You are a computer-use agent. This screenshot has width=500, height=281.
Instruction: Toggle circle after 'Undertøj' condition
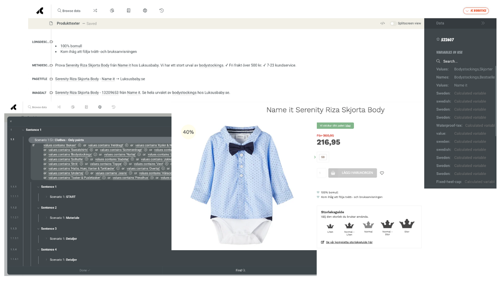point(87,173)
